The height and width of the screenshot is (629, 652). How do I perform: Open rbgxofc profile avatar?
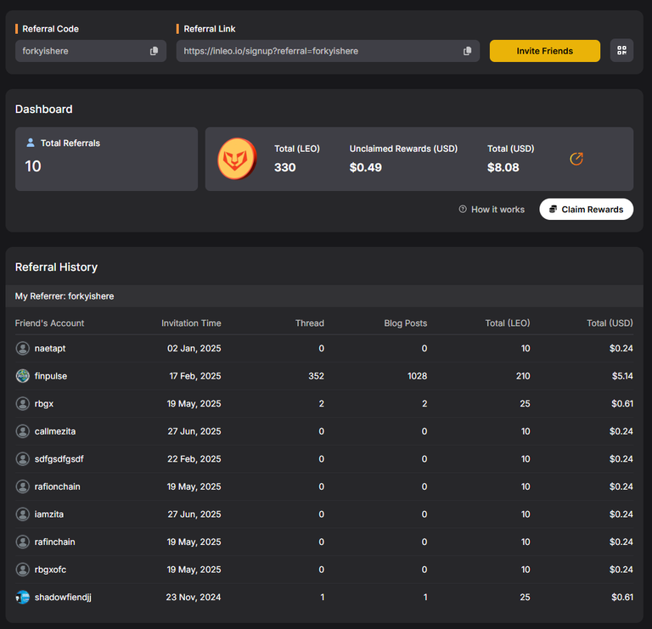point(22,570)
